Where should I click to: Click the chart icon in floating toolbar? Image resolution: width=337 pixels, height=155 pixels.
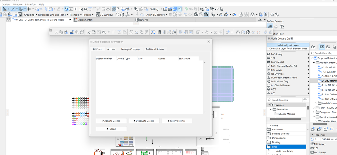coord(72,32)
